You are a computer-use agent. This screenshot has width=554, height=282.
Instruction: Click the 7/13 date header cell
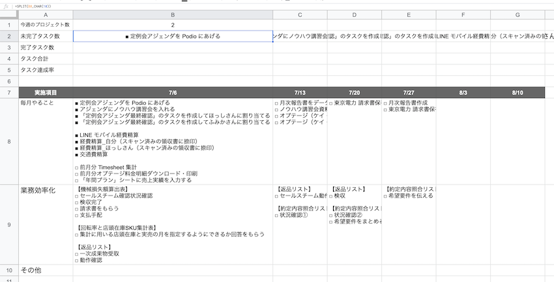click(299, 92)
